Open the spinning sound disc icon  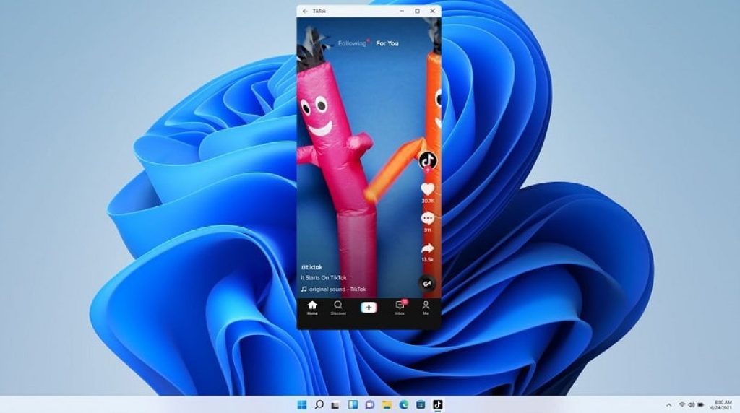[x=427, y=283]
